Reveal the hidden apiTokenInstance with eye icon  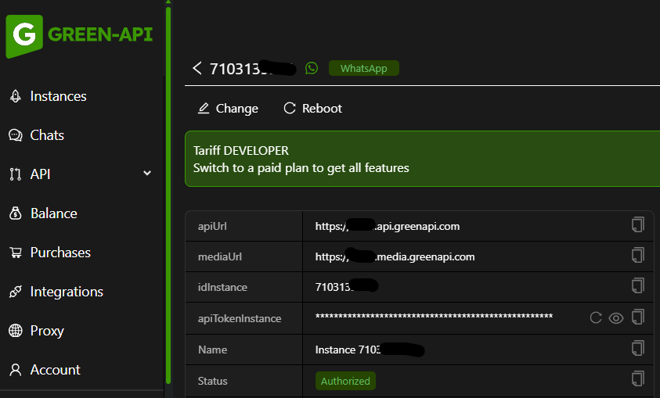[616, 317]
